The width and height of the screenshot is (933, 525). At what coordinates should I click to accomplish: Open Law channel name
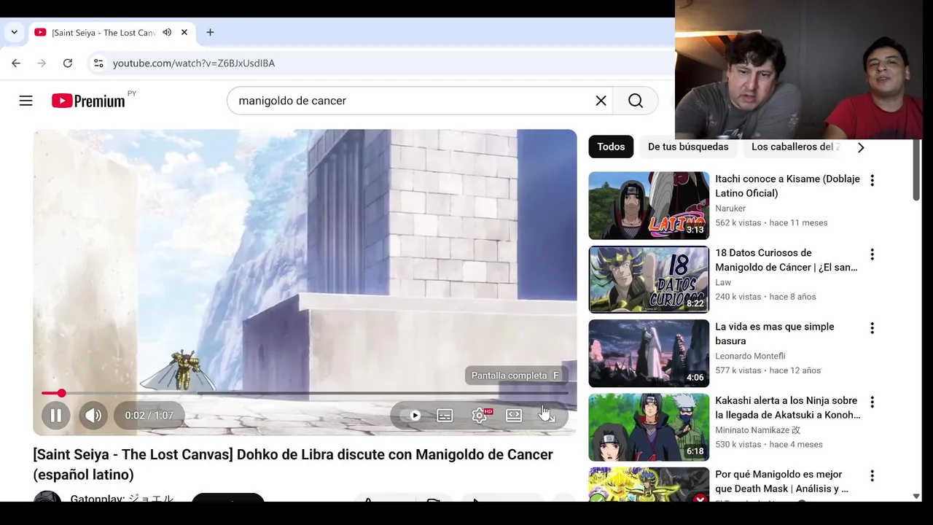tap(723, 282)
